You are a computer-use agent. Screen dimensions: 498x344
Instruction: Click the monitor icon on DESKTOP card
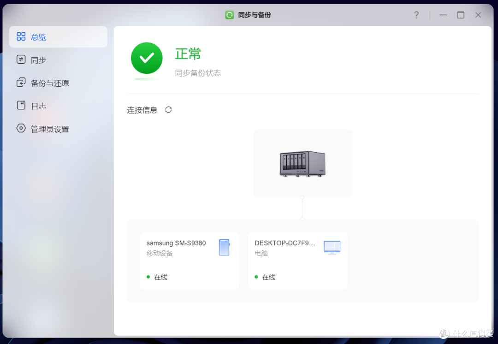332,248
